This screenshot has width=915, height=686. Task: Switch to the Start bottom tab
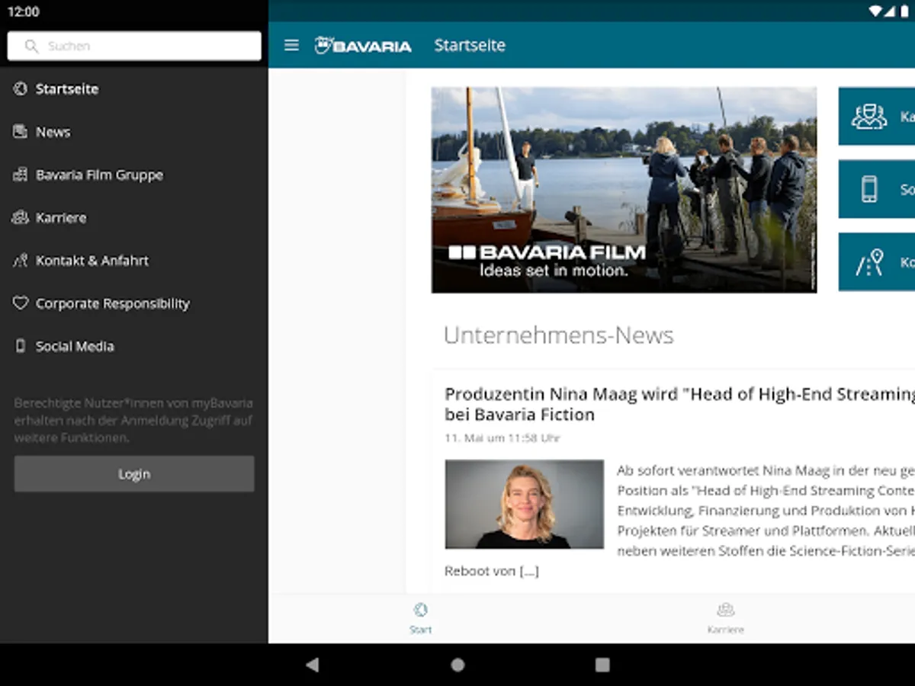[421, 618]
